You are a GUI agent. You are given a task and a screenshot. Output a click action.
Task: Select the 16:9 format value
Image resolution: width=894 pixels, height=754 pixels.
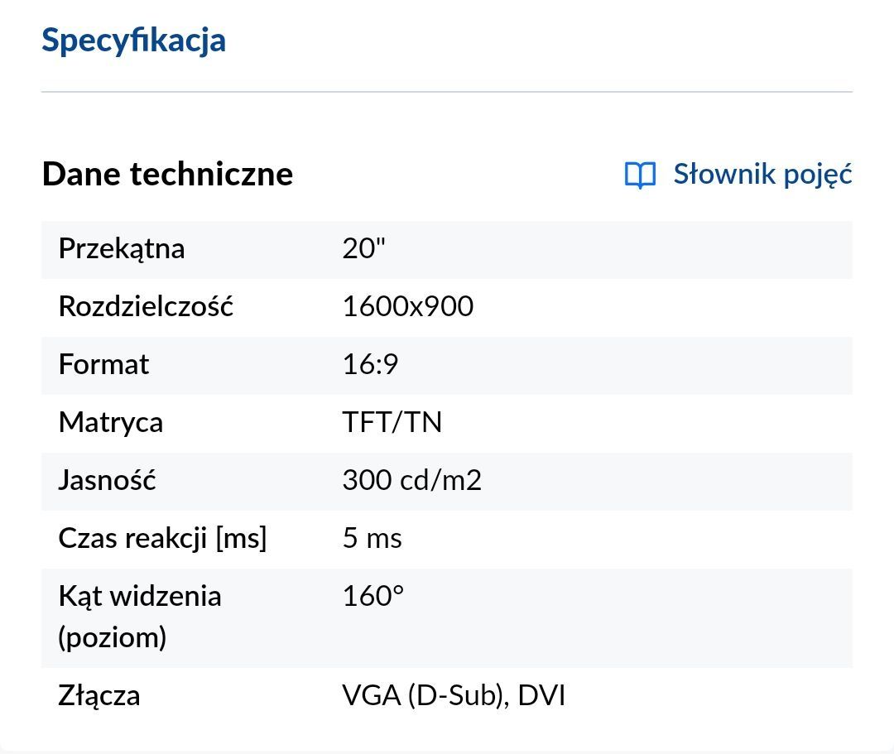pos(371,365)
